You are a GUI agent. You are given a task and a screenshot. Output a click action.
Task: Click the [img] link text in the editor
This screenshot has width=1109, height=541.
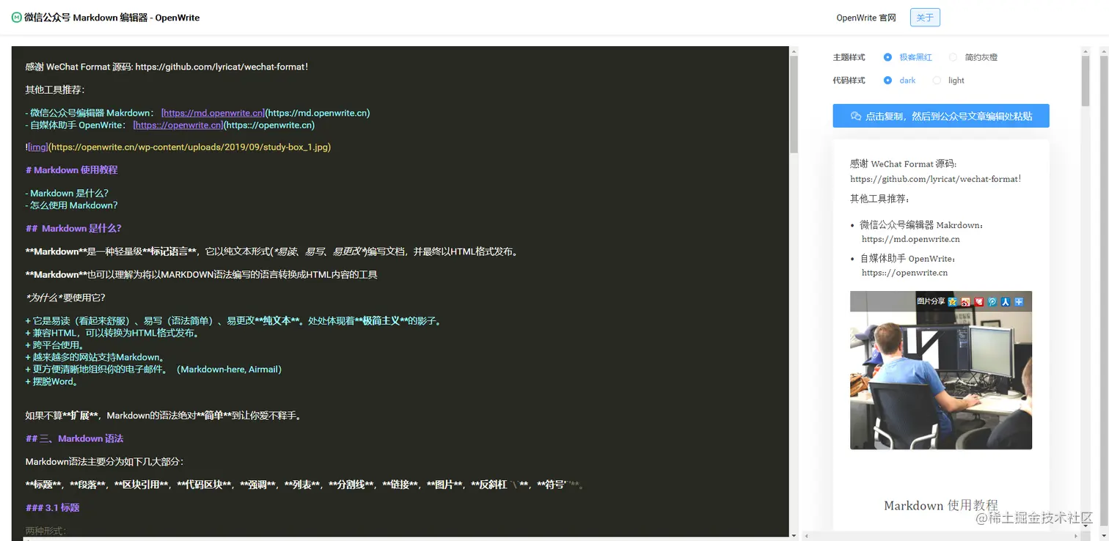pyautogui.click(x=38, y=147)
